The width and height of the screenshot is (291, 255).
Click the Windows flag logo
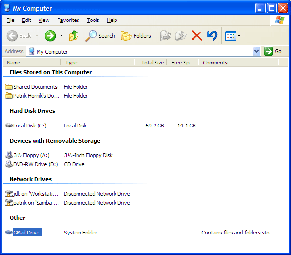(x=280, y=20)
